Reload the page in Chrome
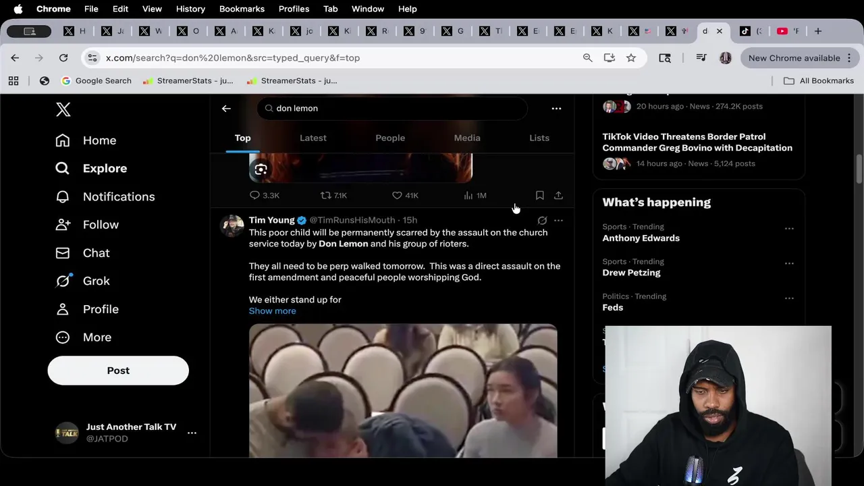The height and width of the screenshot is (486, 864). point(63,58)
